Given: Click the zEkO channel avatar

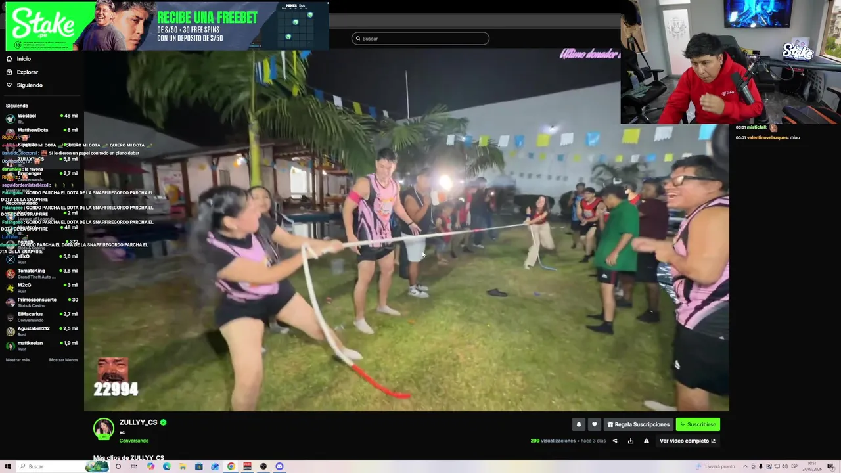Looking at the screenshot, I should point(10,259).
